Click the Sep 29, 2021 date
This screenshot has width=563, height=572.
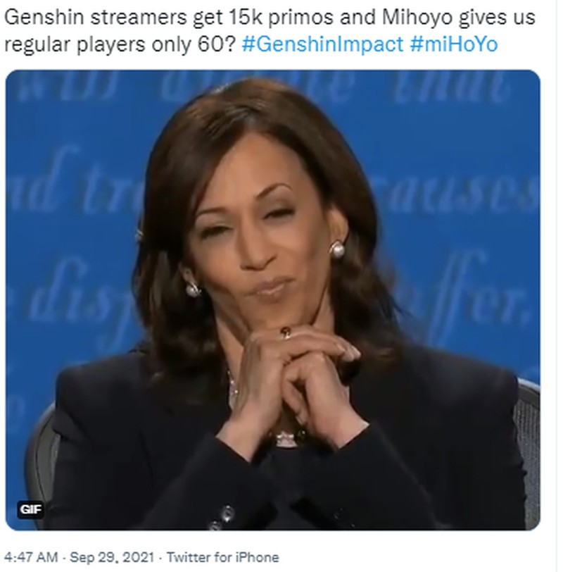point(111,557)
